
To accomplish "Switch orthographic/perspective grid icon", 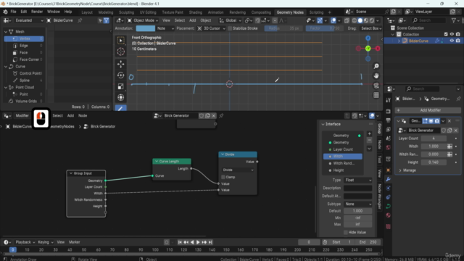I will pos(376,95).
